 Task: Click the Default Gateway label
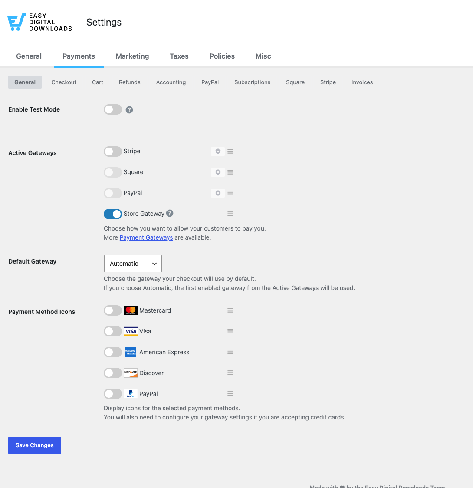[33, 261]
